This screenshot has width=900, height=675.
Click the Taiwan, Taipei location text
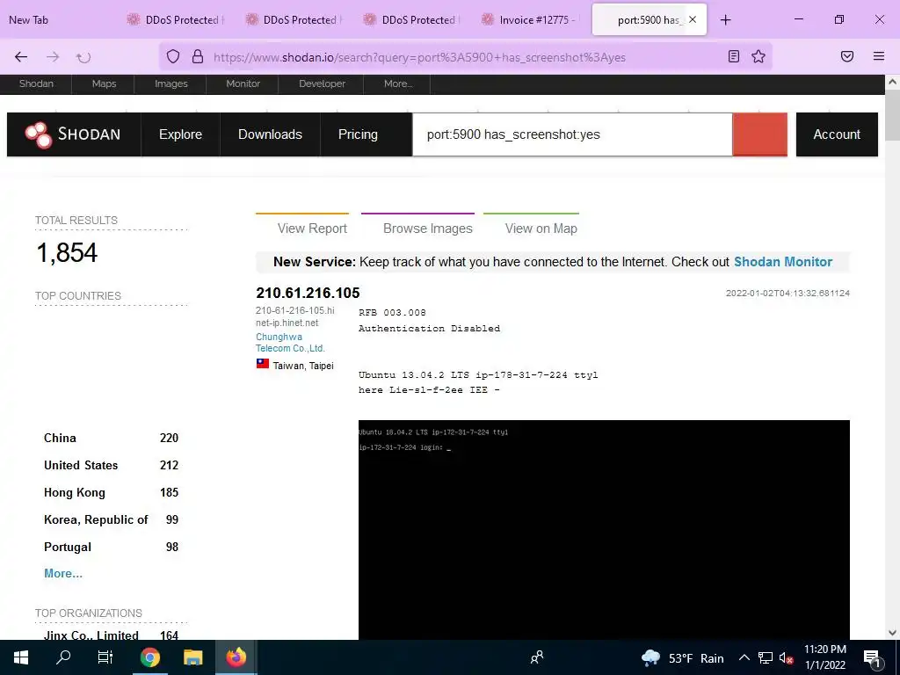point(303,366)
